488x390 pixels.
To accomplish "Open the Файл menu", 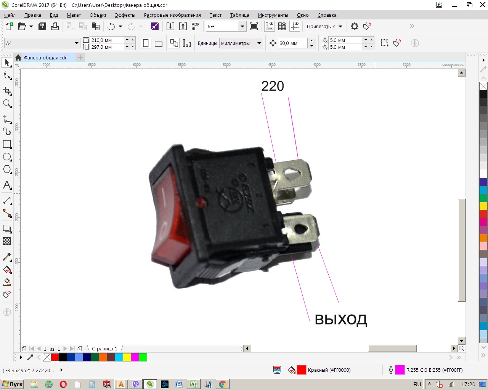I will (x=10, y=15).
